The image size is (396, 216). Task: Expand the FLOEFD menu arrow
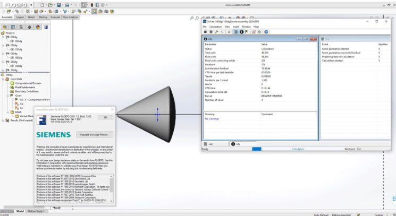[x=31, y=5]
